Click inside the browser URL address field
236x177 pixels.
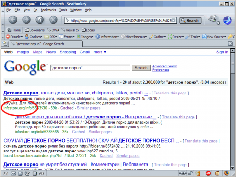pos(120,20)
